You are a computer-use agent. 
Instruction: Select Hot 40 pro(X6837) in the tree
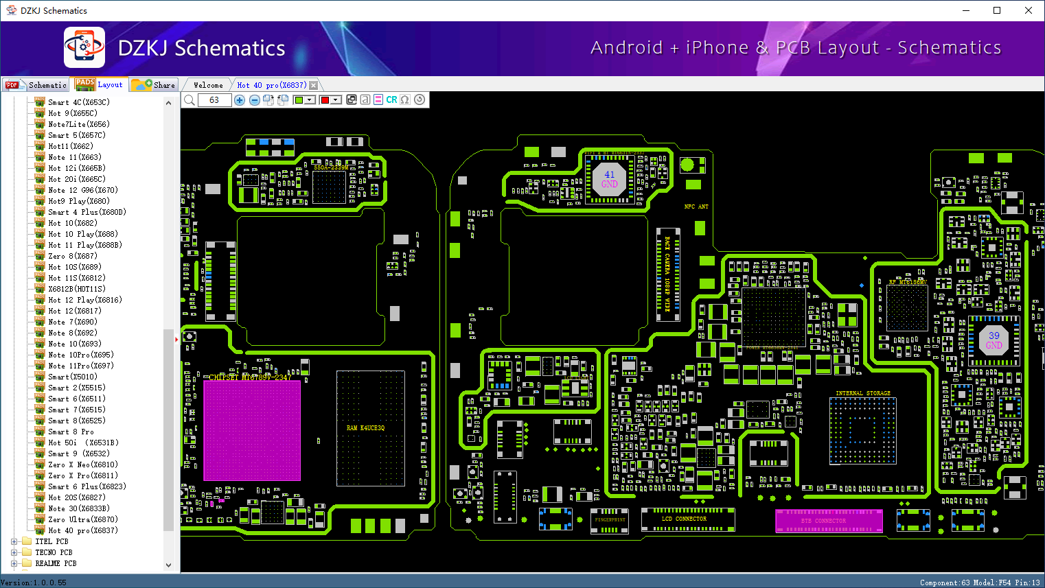[x=82, y=530]
